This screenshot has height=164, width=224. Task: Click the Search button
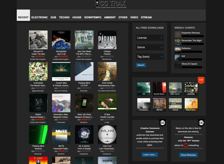(141, 65)
